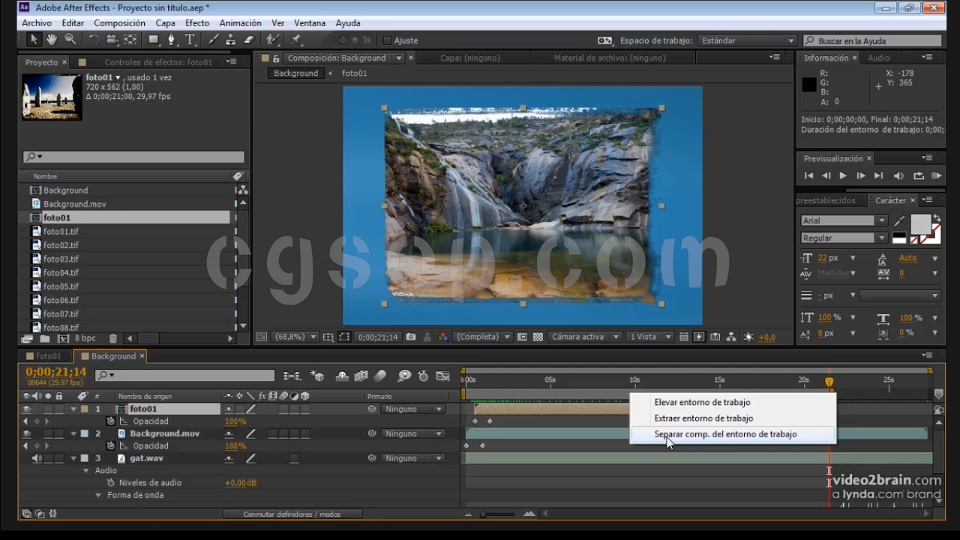The image size is (960, 540).
Task: Mute the gat.wav audio layer
Action: 37,458
